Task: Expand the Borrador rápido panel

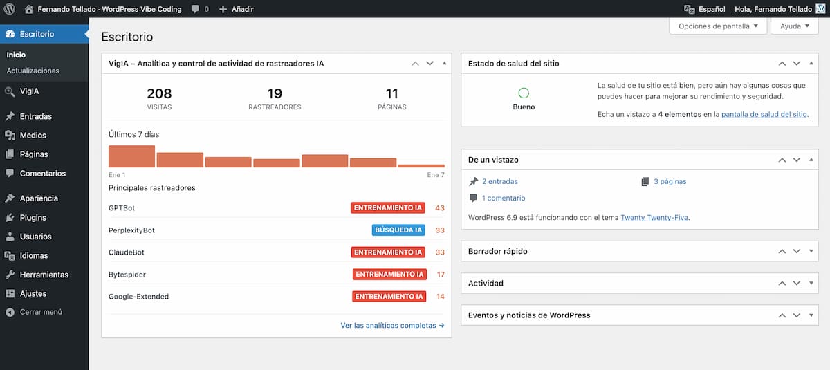Action: point(811,252)
